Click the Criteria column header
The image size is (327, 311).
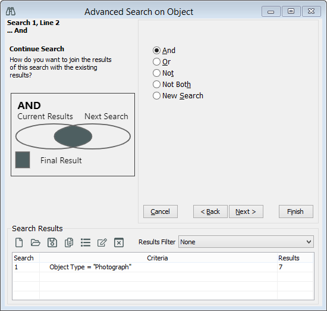[158, 258]
